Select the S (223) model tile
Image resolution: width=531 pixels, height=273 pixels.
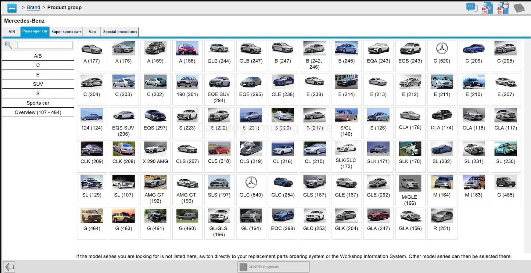[x=187, y=123]
